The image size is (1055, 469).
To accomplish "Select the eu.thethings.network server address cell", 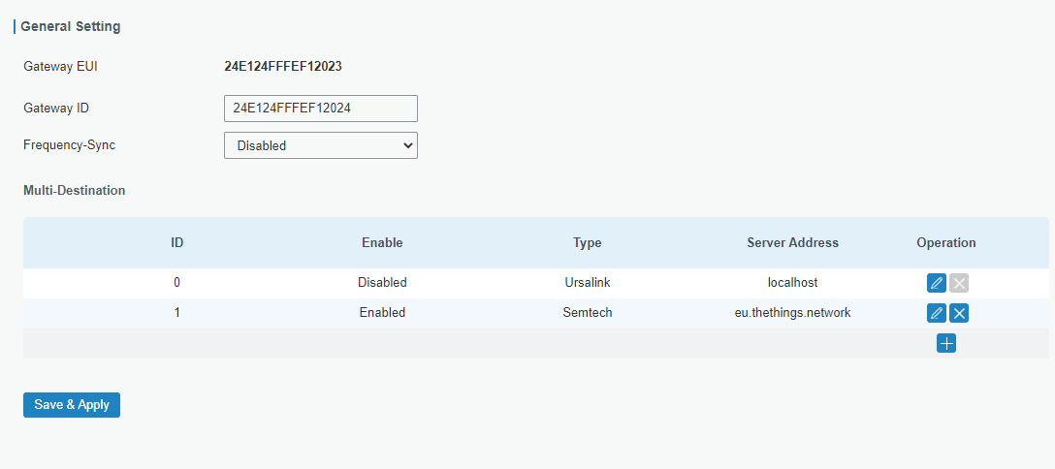I will 792,313.
